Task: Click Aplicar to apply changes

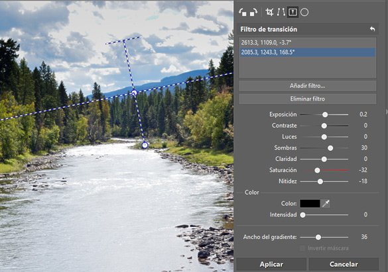Action: coord(271,264)
